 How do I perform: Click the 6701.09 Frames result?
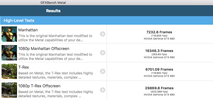coord(159,69)
